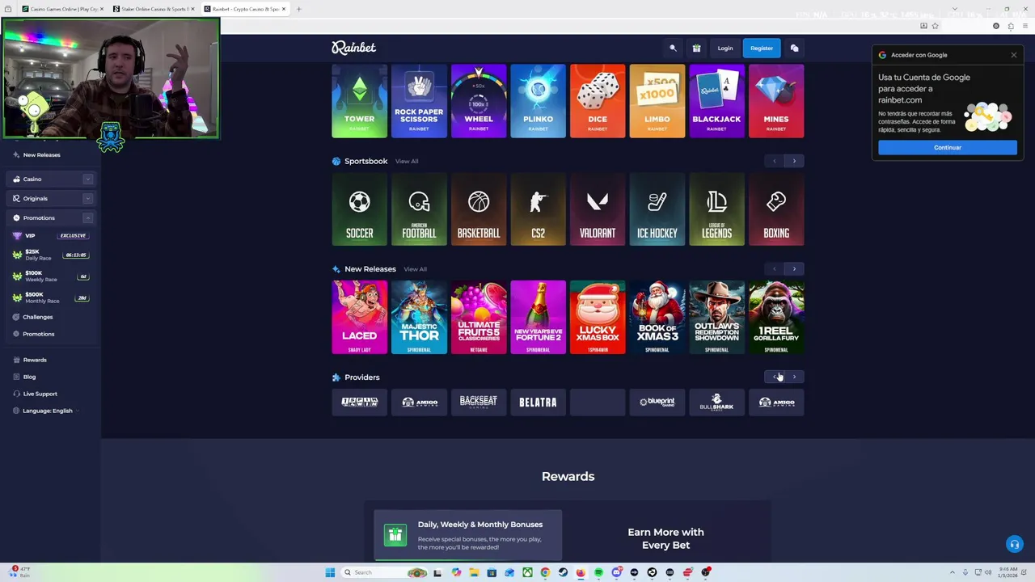View all New Releases
The image size is (1035, 582).
point(415,269)
